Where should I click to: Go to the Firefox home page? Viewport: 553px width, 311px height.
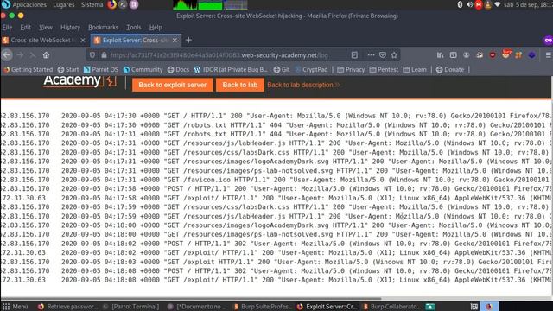tap(46, 55)
